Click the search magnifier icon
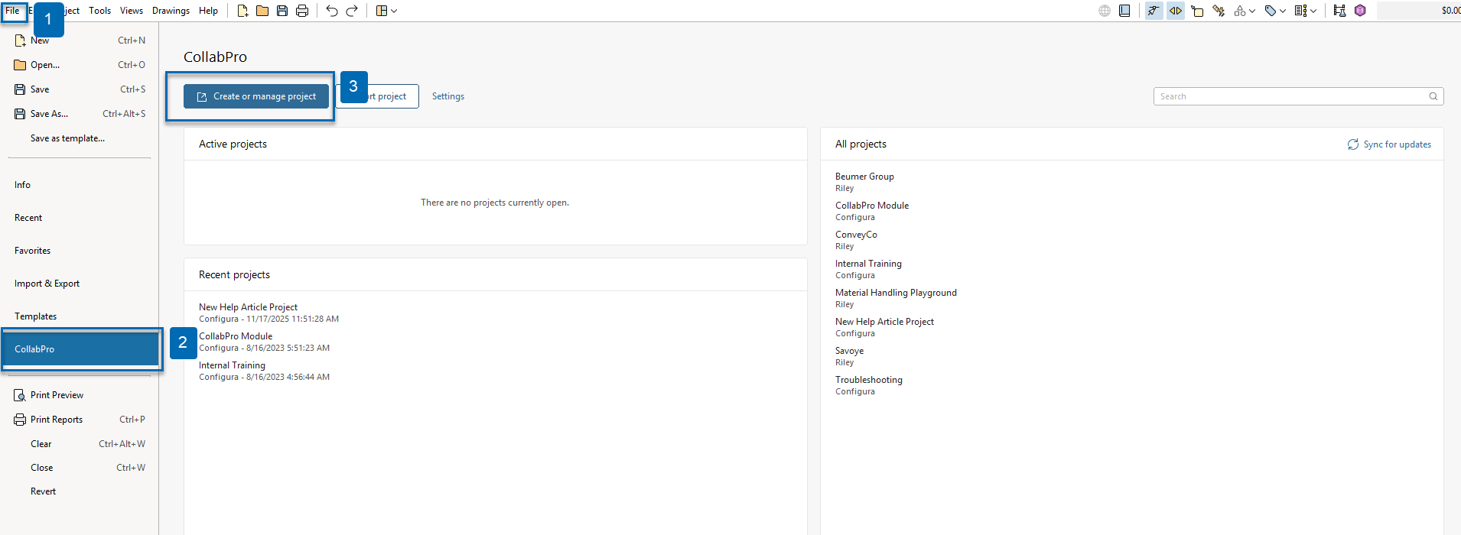This screenshot has width=1461, height=535. (x=1433, y=96)
